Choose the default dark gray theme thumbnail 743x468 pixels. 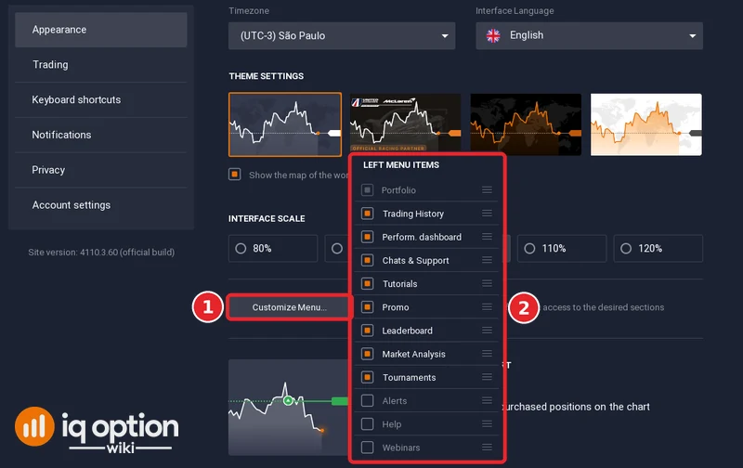(x=285, y=124)
